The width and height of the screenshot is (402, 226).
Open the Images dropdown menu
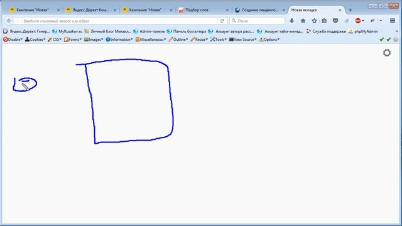tap(94, 40)
